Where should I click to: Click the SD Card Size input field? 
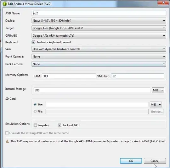(97, 104)
